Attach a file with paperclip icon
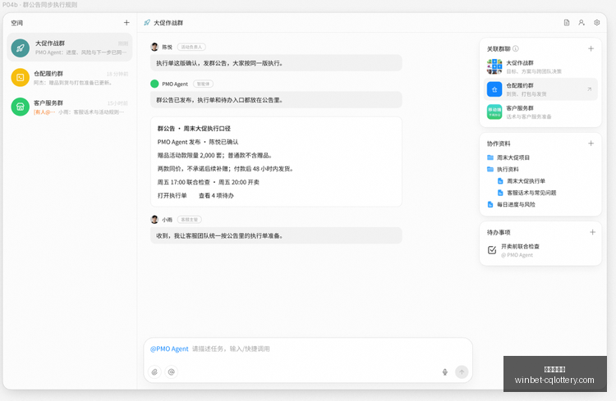 point(154,372)
